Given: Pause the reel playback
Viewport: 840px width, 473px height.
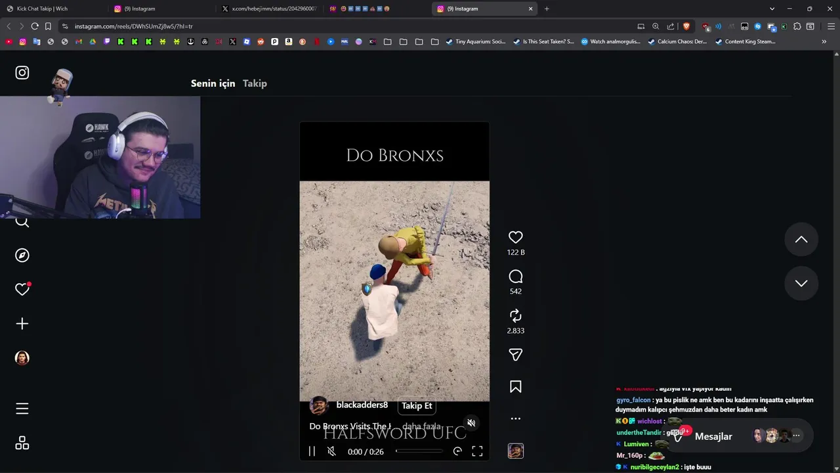Looking at the screenshot, I should pos(312,451).
